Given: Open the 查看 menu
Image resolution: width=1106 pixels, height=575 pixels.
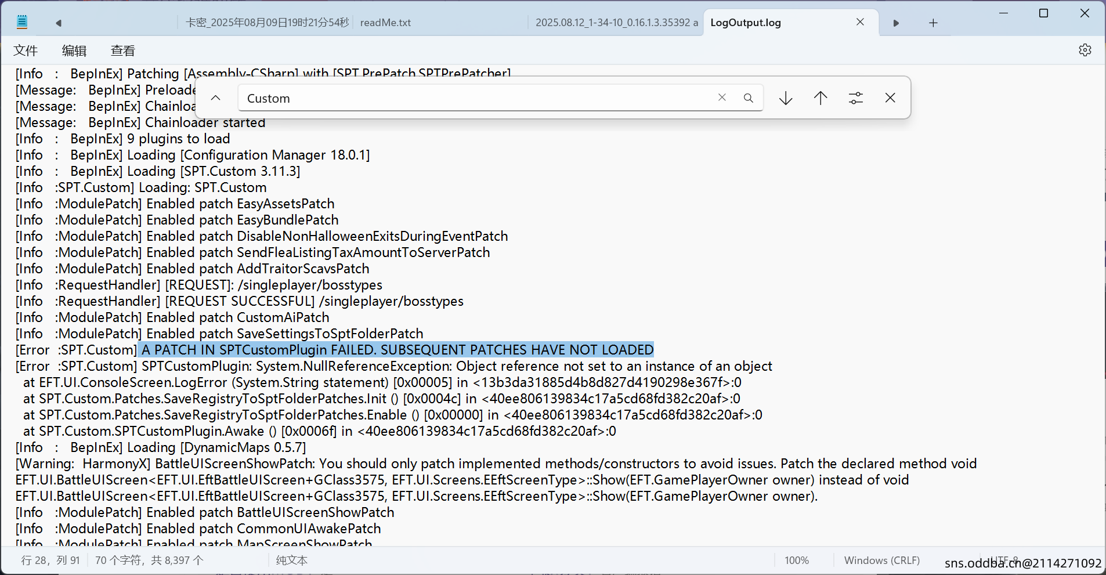Looking at the screenshot, I should coord(123,50).
